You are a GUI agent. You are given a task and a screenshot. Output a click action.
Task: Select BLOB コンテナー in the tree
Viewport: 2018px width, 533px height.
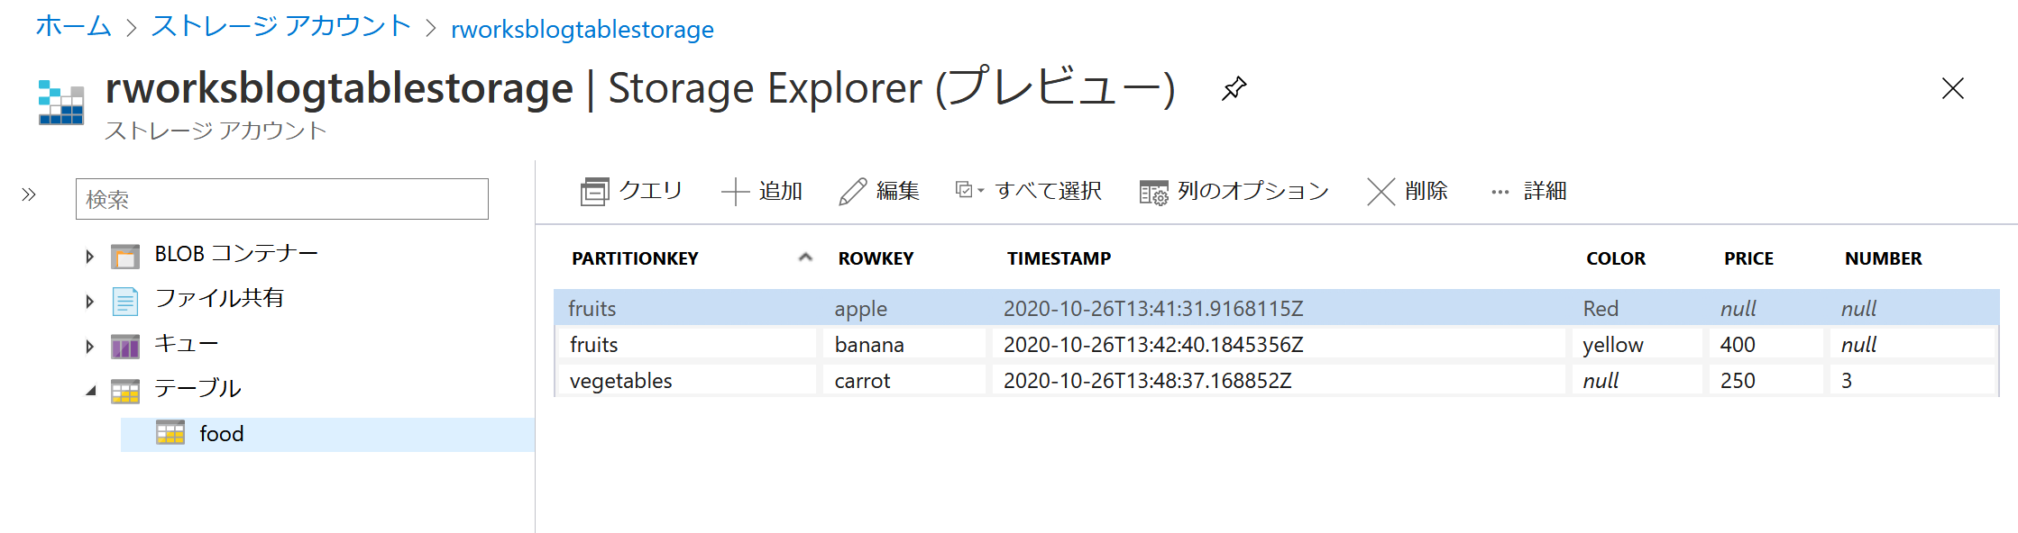click(x=236, y=254)
